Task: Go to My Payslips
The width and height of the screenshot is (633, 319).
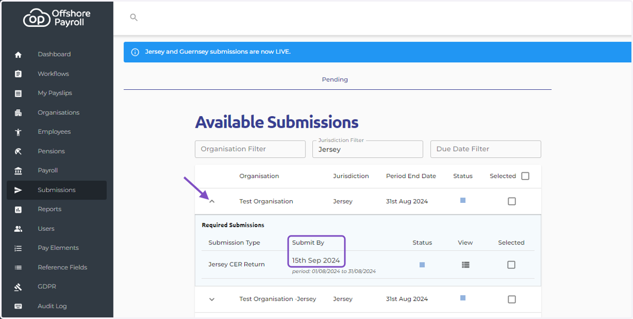Action: 56,93
